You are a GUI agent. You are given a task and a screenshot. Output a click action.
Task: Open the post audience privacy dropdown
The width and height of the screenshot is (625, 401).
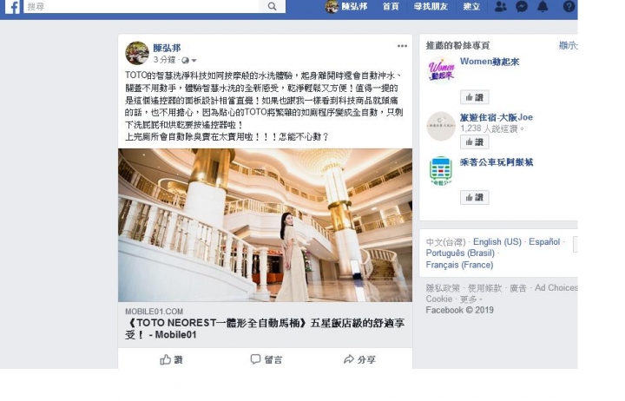click(189, 61)
